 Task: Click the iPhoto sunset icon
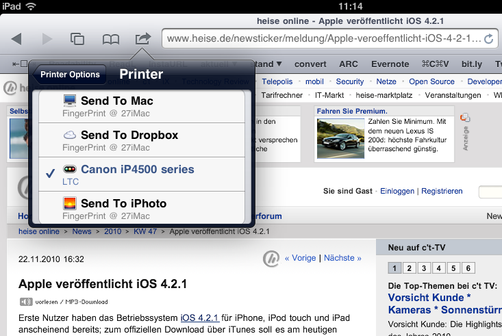click(x=69, y=203)
